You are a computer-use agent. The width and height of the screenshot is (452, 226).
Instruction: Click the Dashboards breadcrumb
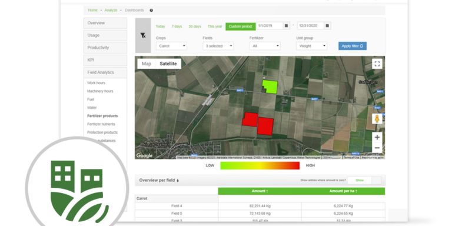[134, 10]
